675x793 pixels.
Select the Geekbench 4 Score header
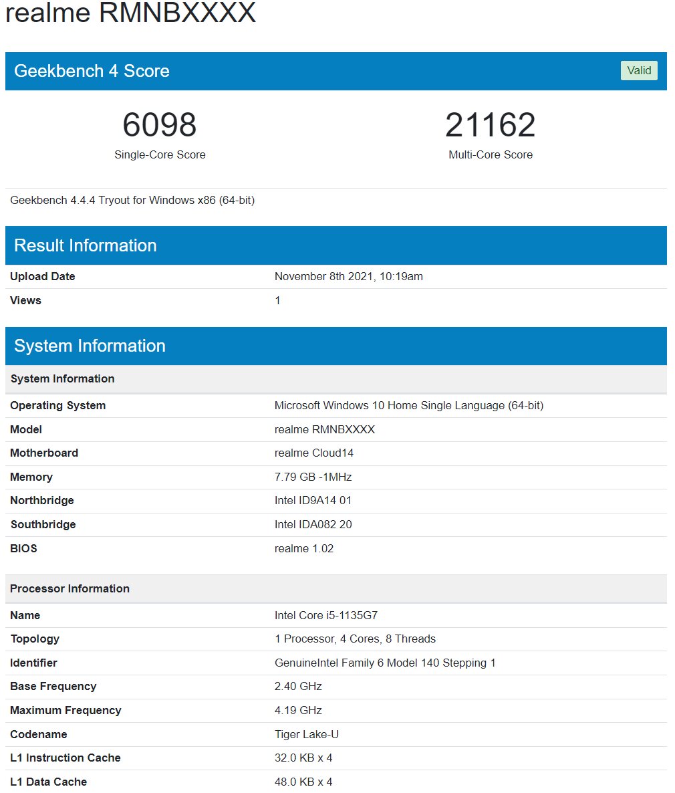92,72
